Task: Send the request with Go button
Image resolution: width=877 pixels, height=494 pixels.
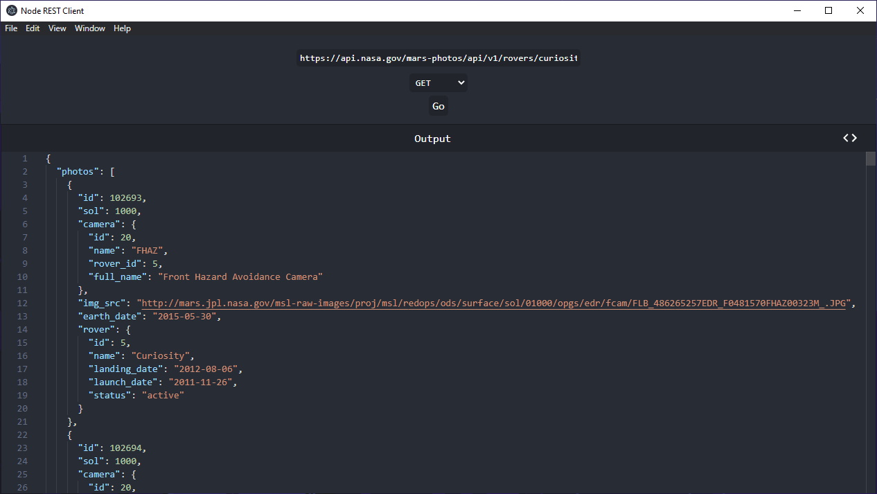Action: 438,106
